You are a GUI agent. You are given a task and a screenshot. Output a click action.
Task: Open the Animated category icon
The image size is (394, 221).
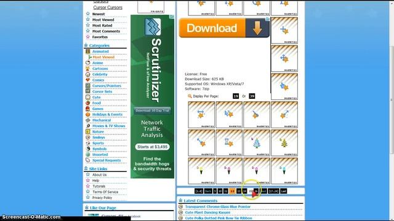[x=87, y=52]
